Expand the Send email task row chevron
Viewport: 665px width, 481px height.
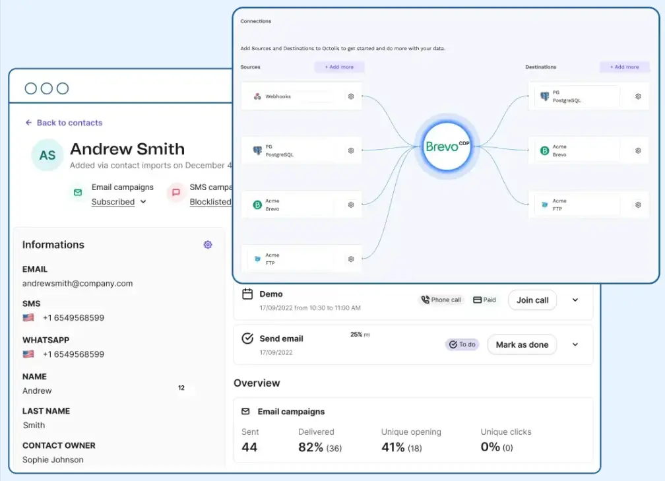coord(575,344)
